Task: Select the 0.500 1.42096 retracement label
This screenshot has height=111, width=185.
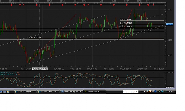Action: [35, 37]
